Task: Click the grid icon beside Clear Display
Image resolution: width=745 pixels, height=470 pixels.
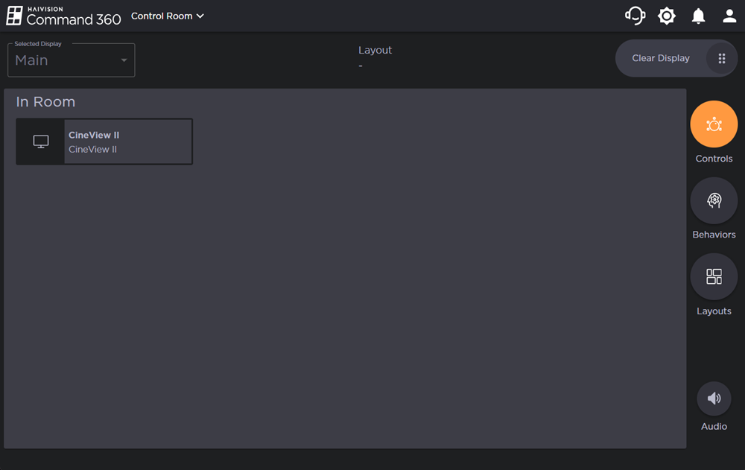Action: [x=721, y=58]
